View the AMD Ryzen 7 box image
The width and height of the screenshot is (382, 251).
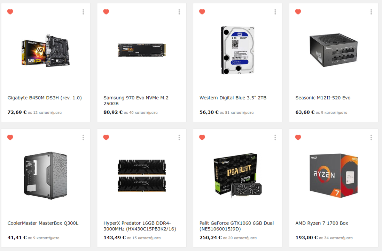(334, 175)
